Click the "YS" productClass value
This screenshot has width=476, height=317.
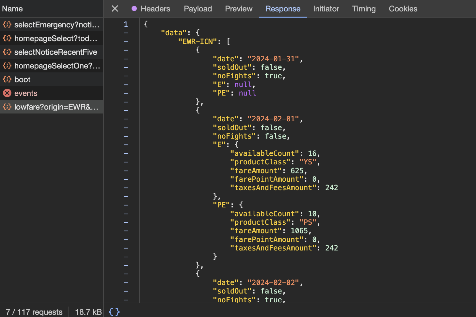coord(308,162)
